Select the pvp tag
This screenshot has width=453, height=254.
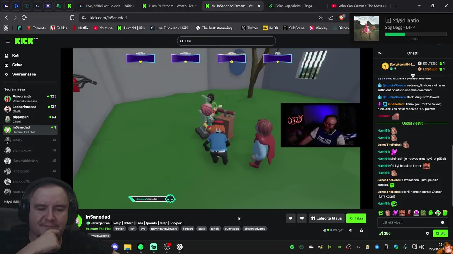pyautogui.click(x=143, y=229)
